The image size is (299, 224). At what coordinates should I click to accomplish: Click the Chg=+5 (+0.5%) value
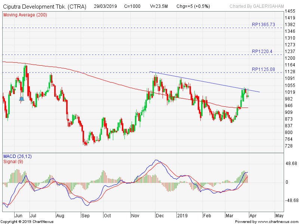[193, 6]
